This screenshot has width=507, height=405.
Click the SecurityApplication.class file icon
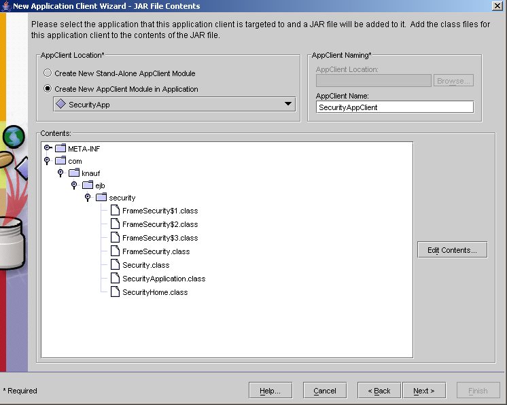115,278
